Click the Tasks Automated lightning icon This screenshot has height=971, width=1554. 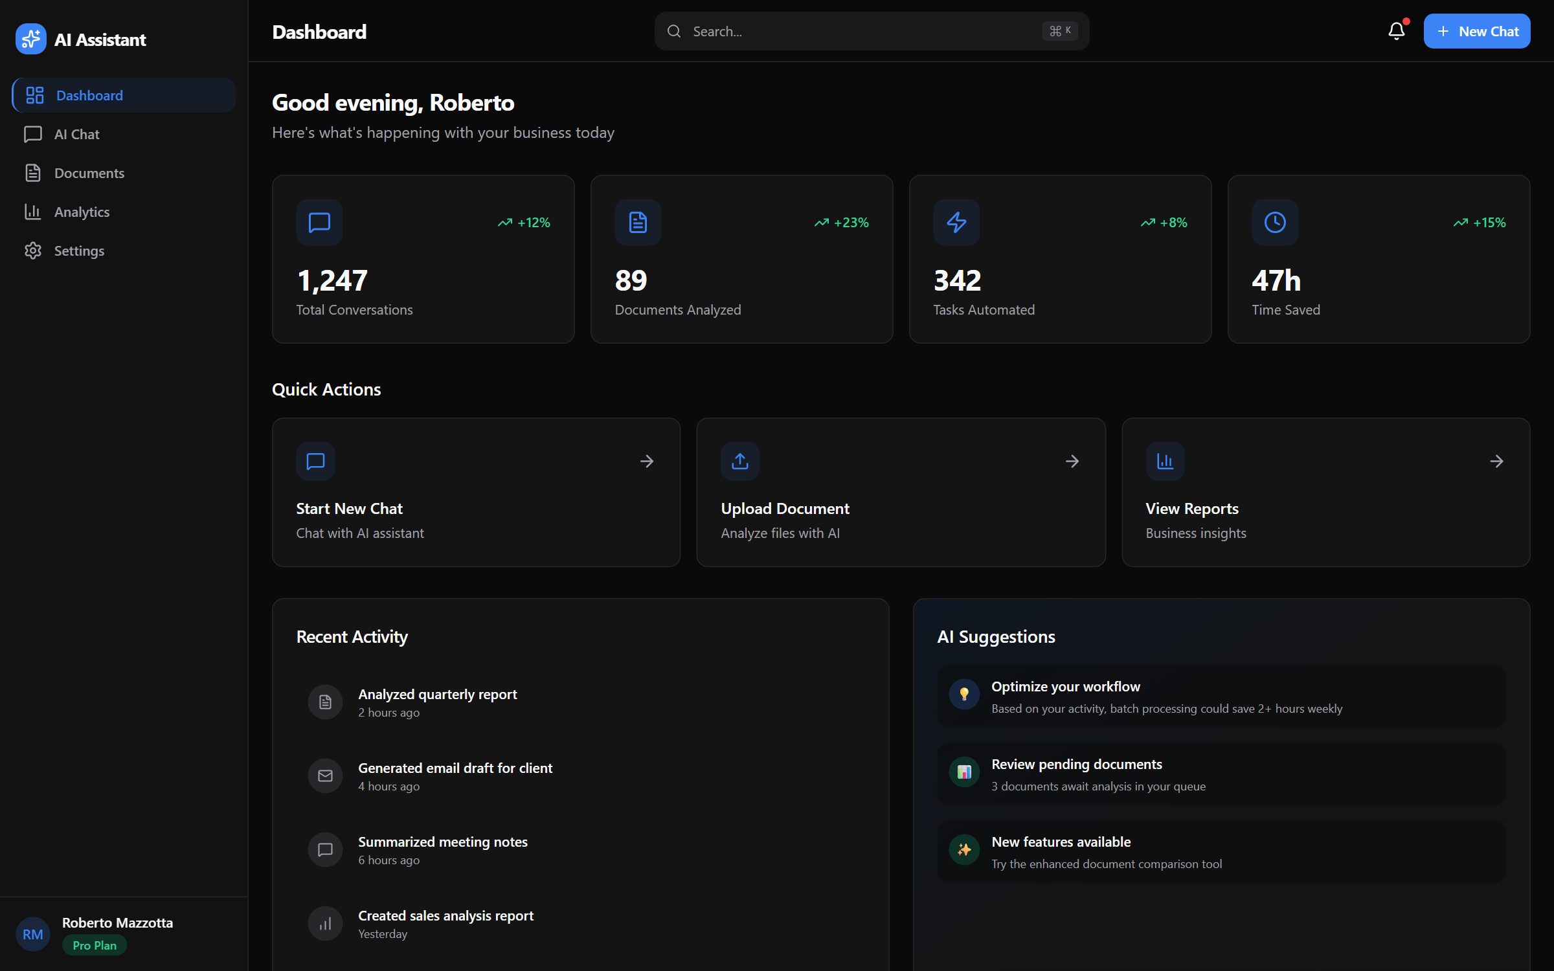coord(956,222)
